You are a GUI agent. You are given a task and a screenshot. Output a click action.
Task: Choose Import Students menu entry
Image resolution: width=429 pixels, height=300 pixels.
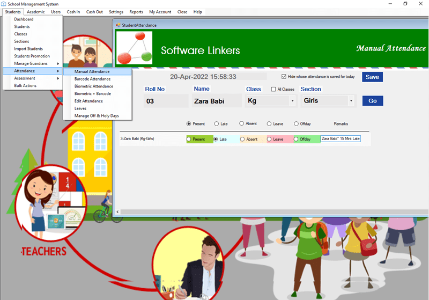(33, 49)
